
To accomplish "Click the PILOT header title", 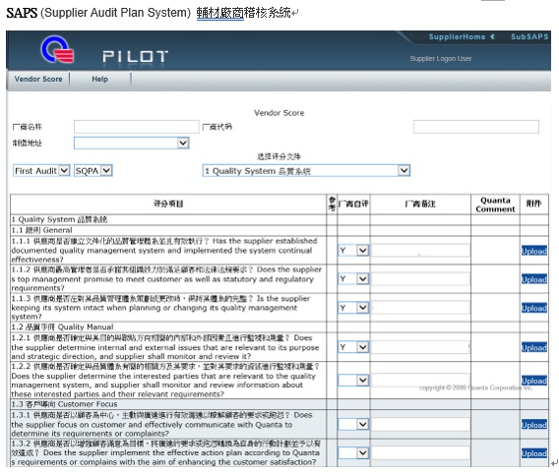I will (135, 56).
